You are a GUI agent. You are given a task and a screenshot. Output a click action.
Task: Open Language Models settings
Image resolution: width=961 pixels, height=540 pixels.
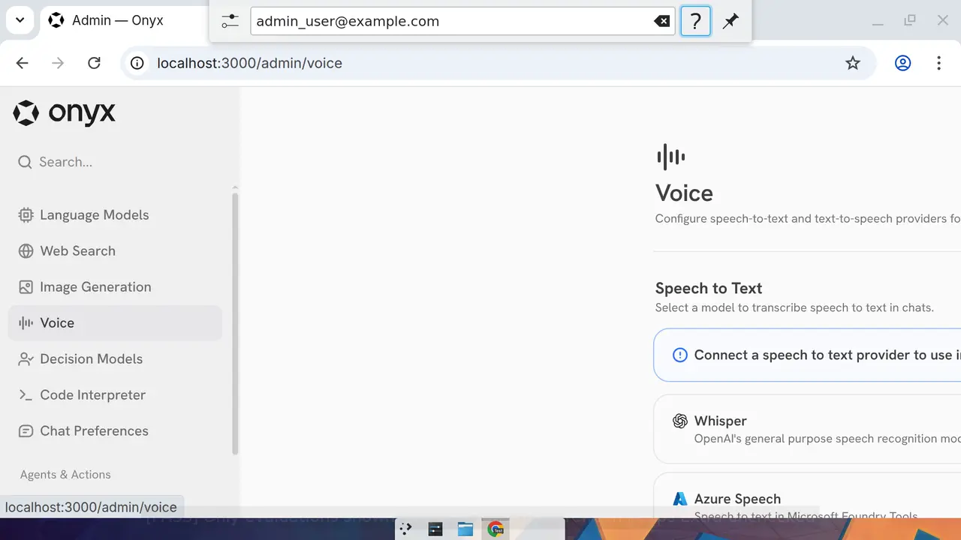point(116,215)
